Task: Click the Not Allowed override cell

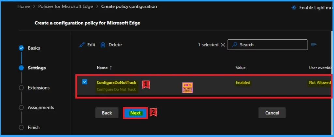Action: pyautogui.click(x=320, y=82)
